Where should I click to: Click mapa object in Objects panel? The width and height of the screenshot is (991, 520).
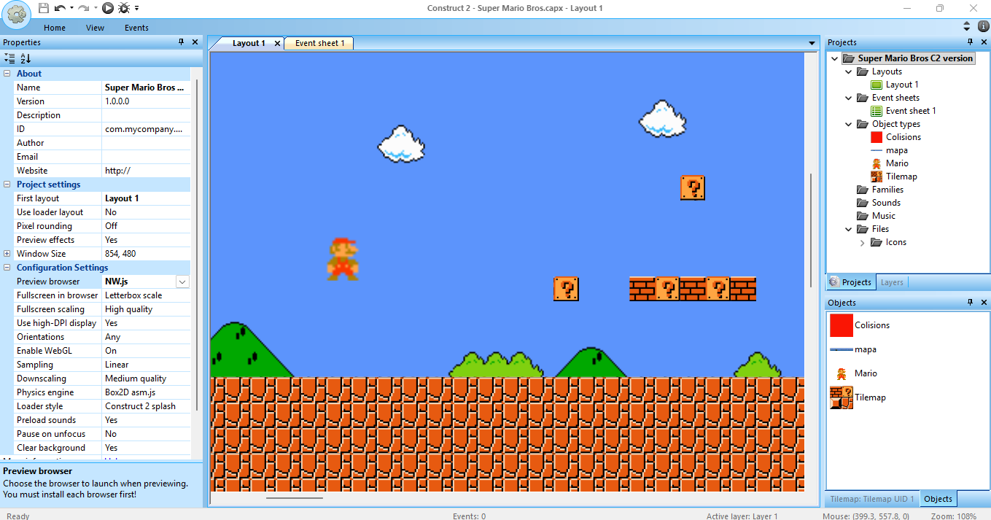pyautogui.click(x=853, y=349)
